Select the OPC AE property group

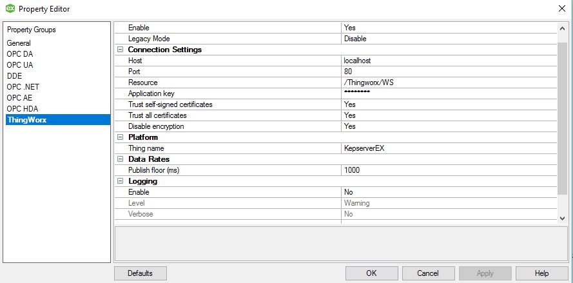19,98
